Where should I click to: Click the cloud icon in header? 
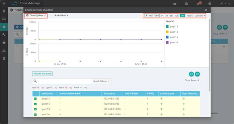click(x=175, y=4)
